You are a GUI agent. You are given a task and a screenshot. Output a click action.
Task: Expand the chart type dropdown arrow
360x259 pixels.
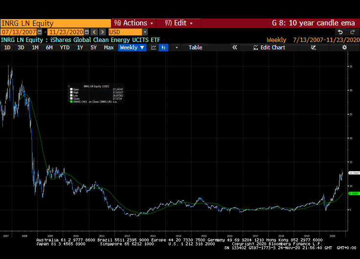pyautogui.click(x=177, y=47)
